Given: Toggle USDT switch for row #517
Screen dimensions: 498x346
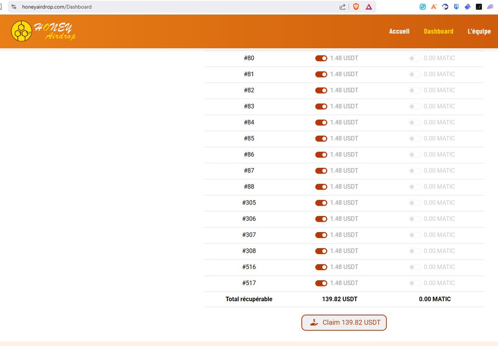Looking at the screenshot, I should [321, 283].
